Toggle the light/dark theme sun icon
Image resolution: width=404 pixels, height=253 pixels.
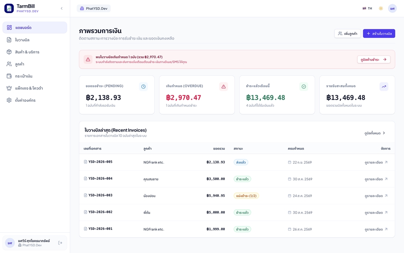point(381,8)
